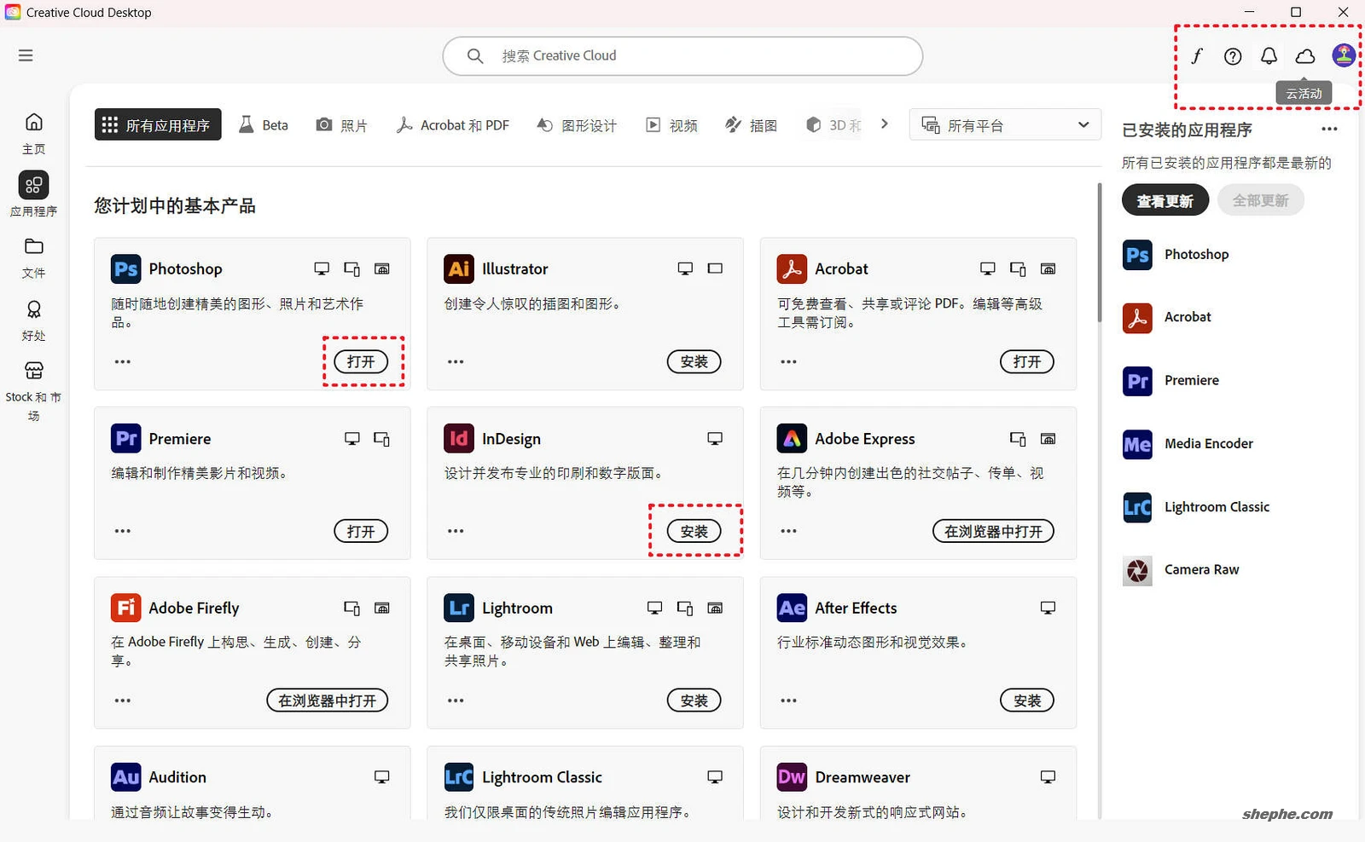Viewport: 1365px width, 842px height.
Task: Open the user profile avatar
Action: tap(1344, 56)
